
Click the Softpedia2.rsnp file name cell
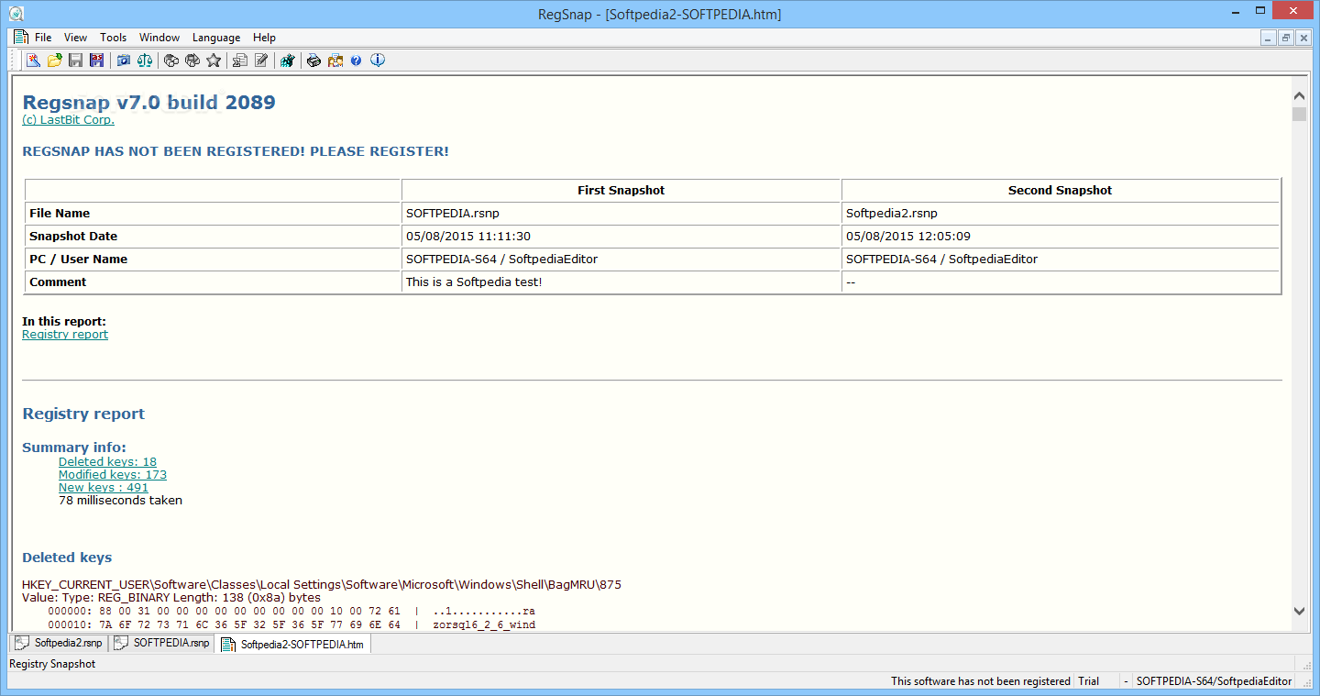[x=1060, y=214]
